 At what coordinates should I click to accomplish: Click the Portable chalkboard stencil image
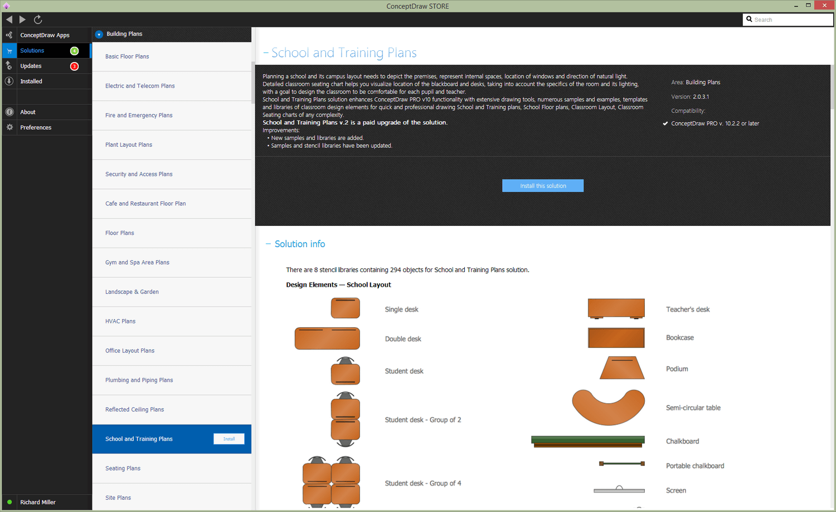622,463
